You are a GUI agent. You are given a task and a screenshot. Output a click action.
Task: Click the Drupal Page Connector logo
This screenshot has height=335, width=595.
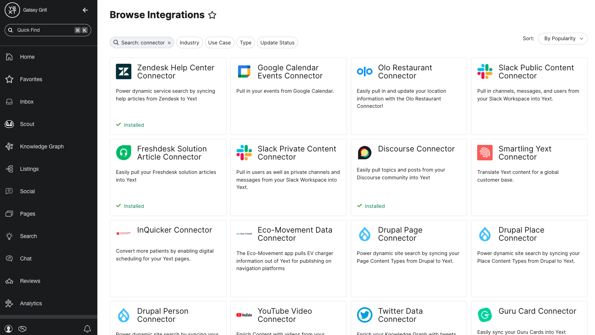click(x=365, y=234)
